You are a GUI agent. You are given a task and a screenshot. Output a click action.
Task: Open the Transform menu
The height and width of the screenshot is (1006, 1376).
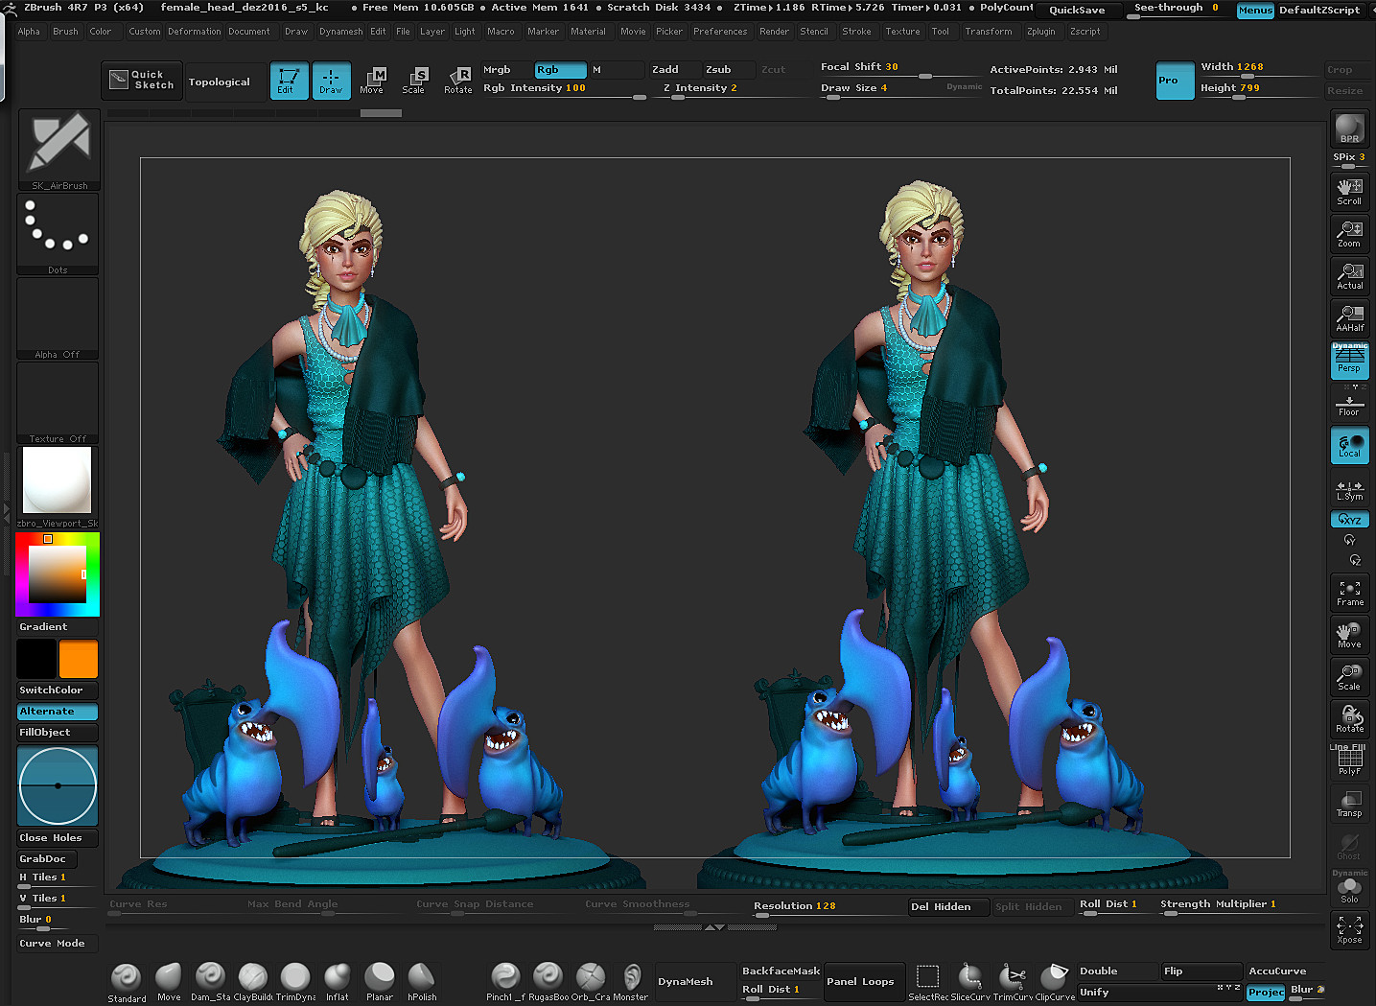(x=988, y=32)
